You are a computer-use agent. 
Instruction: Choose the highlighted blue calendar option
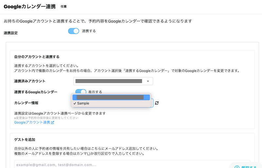pos(111,97)
